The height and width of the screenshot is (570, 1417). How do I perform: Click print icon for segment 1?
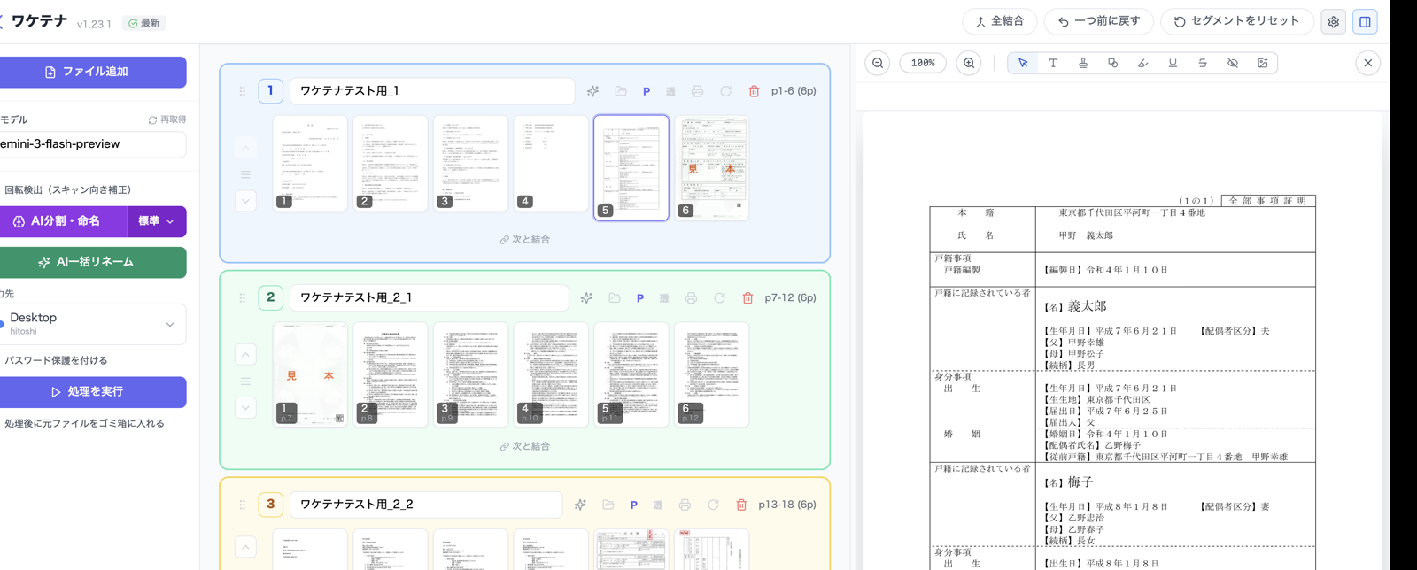point(698,91)
